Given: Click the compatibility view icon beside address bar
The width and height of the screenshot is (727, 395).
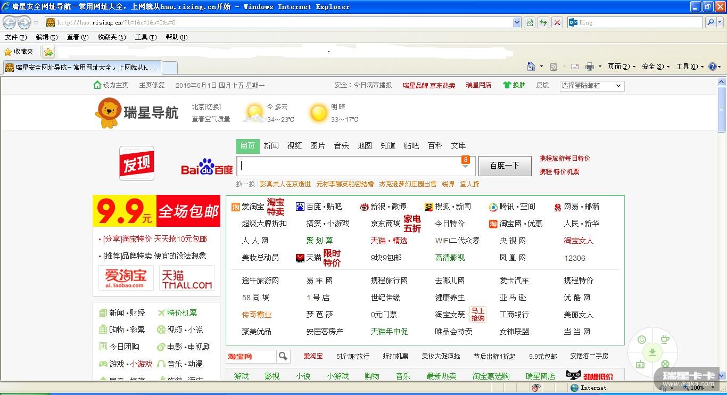Looking at the screenshot, I should coord(529,22).
